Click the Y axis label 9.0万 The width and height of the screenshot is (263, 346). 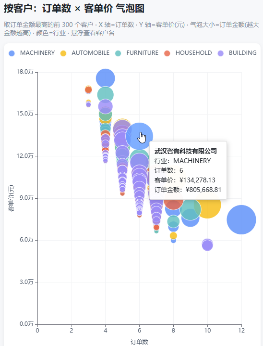pyautogui.click(x=26, y=197)
